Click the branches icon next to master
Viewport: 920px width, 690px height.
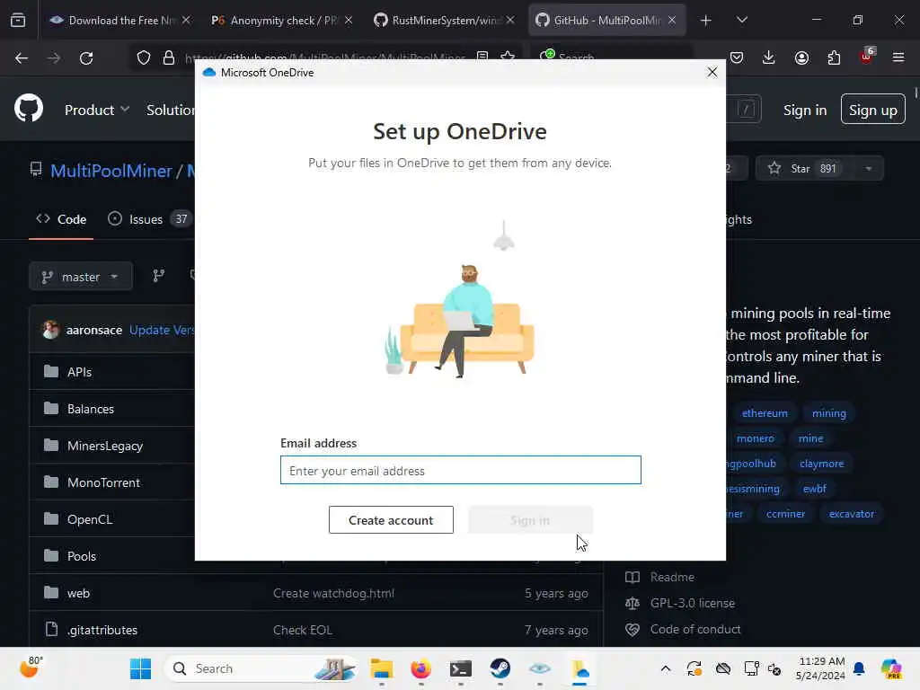point(159,276)
